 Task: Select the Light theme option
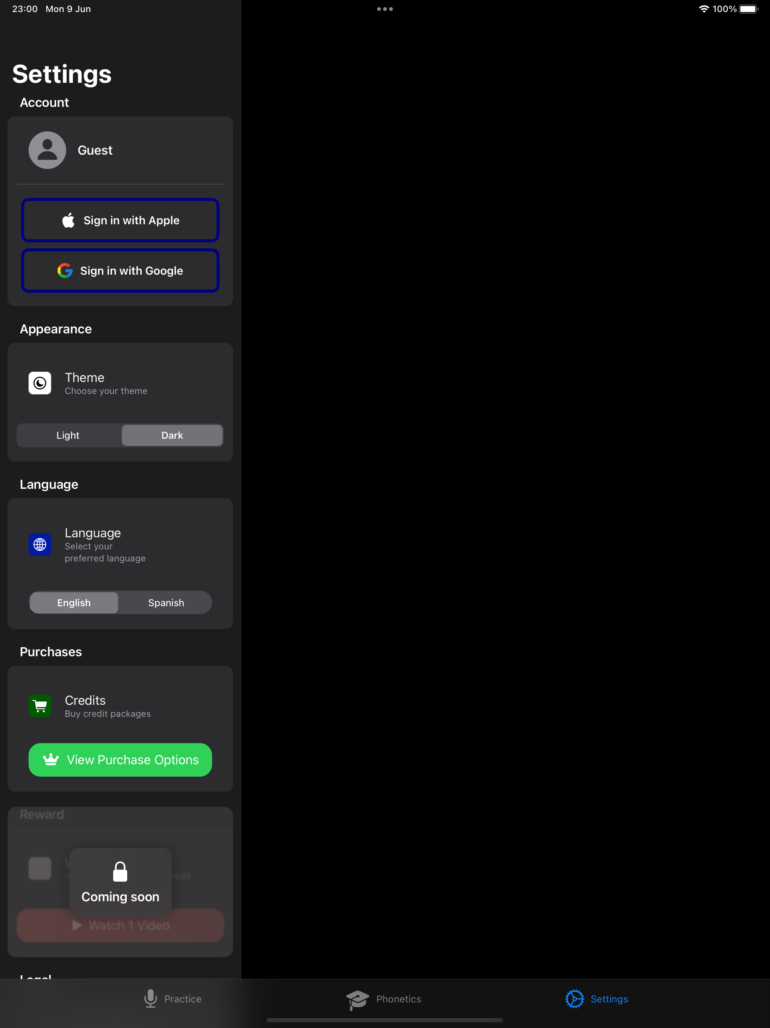pos(68,435)
